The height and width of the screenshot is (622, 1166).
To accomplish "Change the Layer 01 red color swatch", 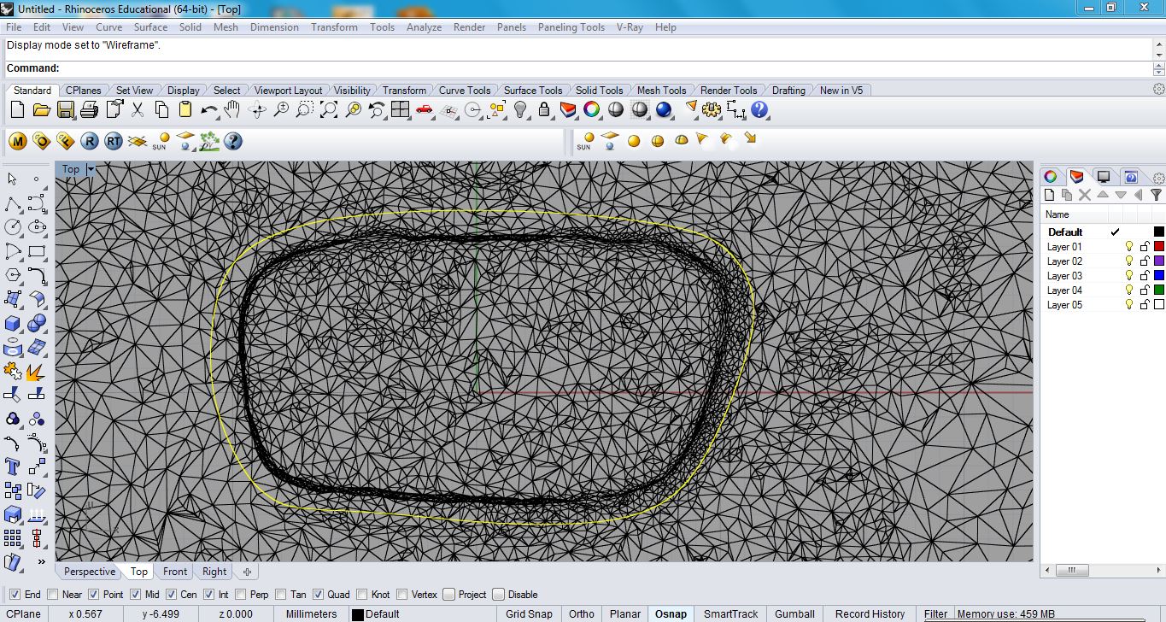I will pos(1158,247).
